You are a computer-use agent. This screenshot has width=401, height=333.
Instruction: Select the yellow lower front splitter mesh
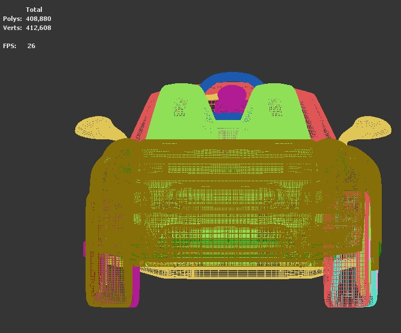pos(232,273)
